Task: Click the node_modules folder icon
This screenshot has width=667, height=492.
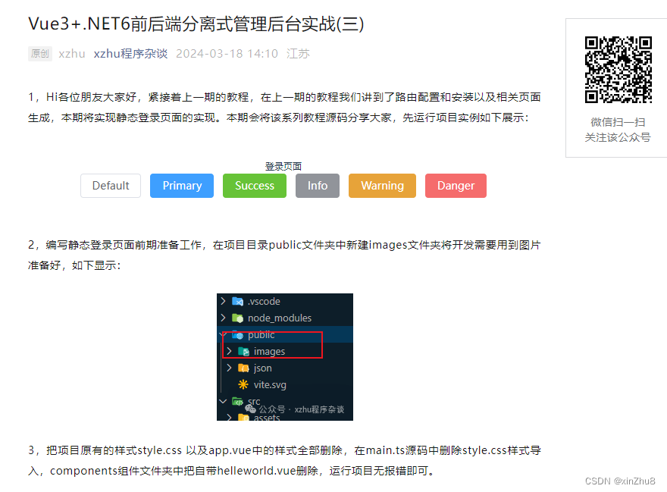Action: pos(237,318)
